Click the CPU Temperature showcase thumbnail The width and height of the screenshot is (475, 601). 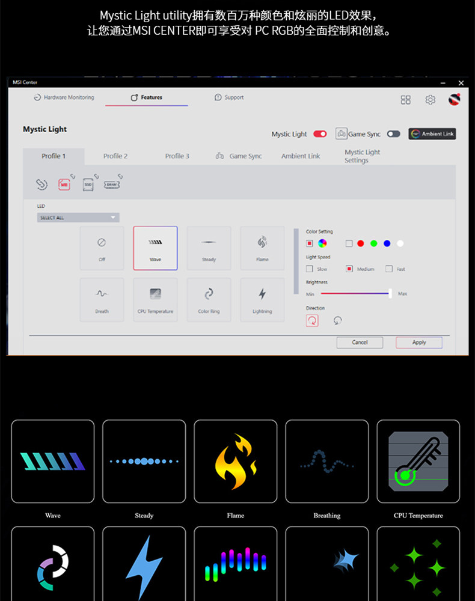[x=418, y=461]
